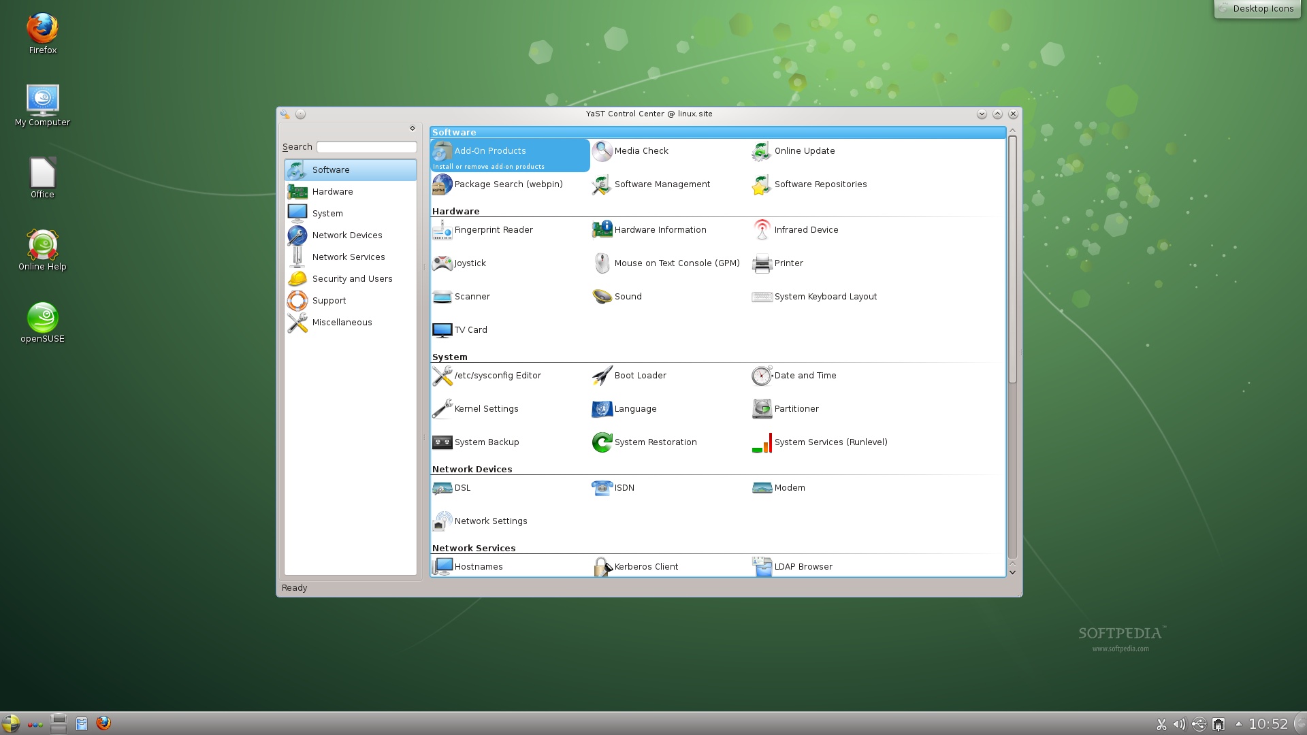The image size is (1307, 735).
Task: Open System Backup module
Action: 476,442
